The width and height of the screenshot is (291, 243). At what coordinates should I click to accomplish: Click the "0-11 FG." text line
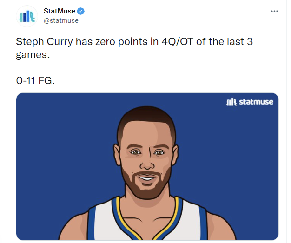[x=35, y=81]
